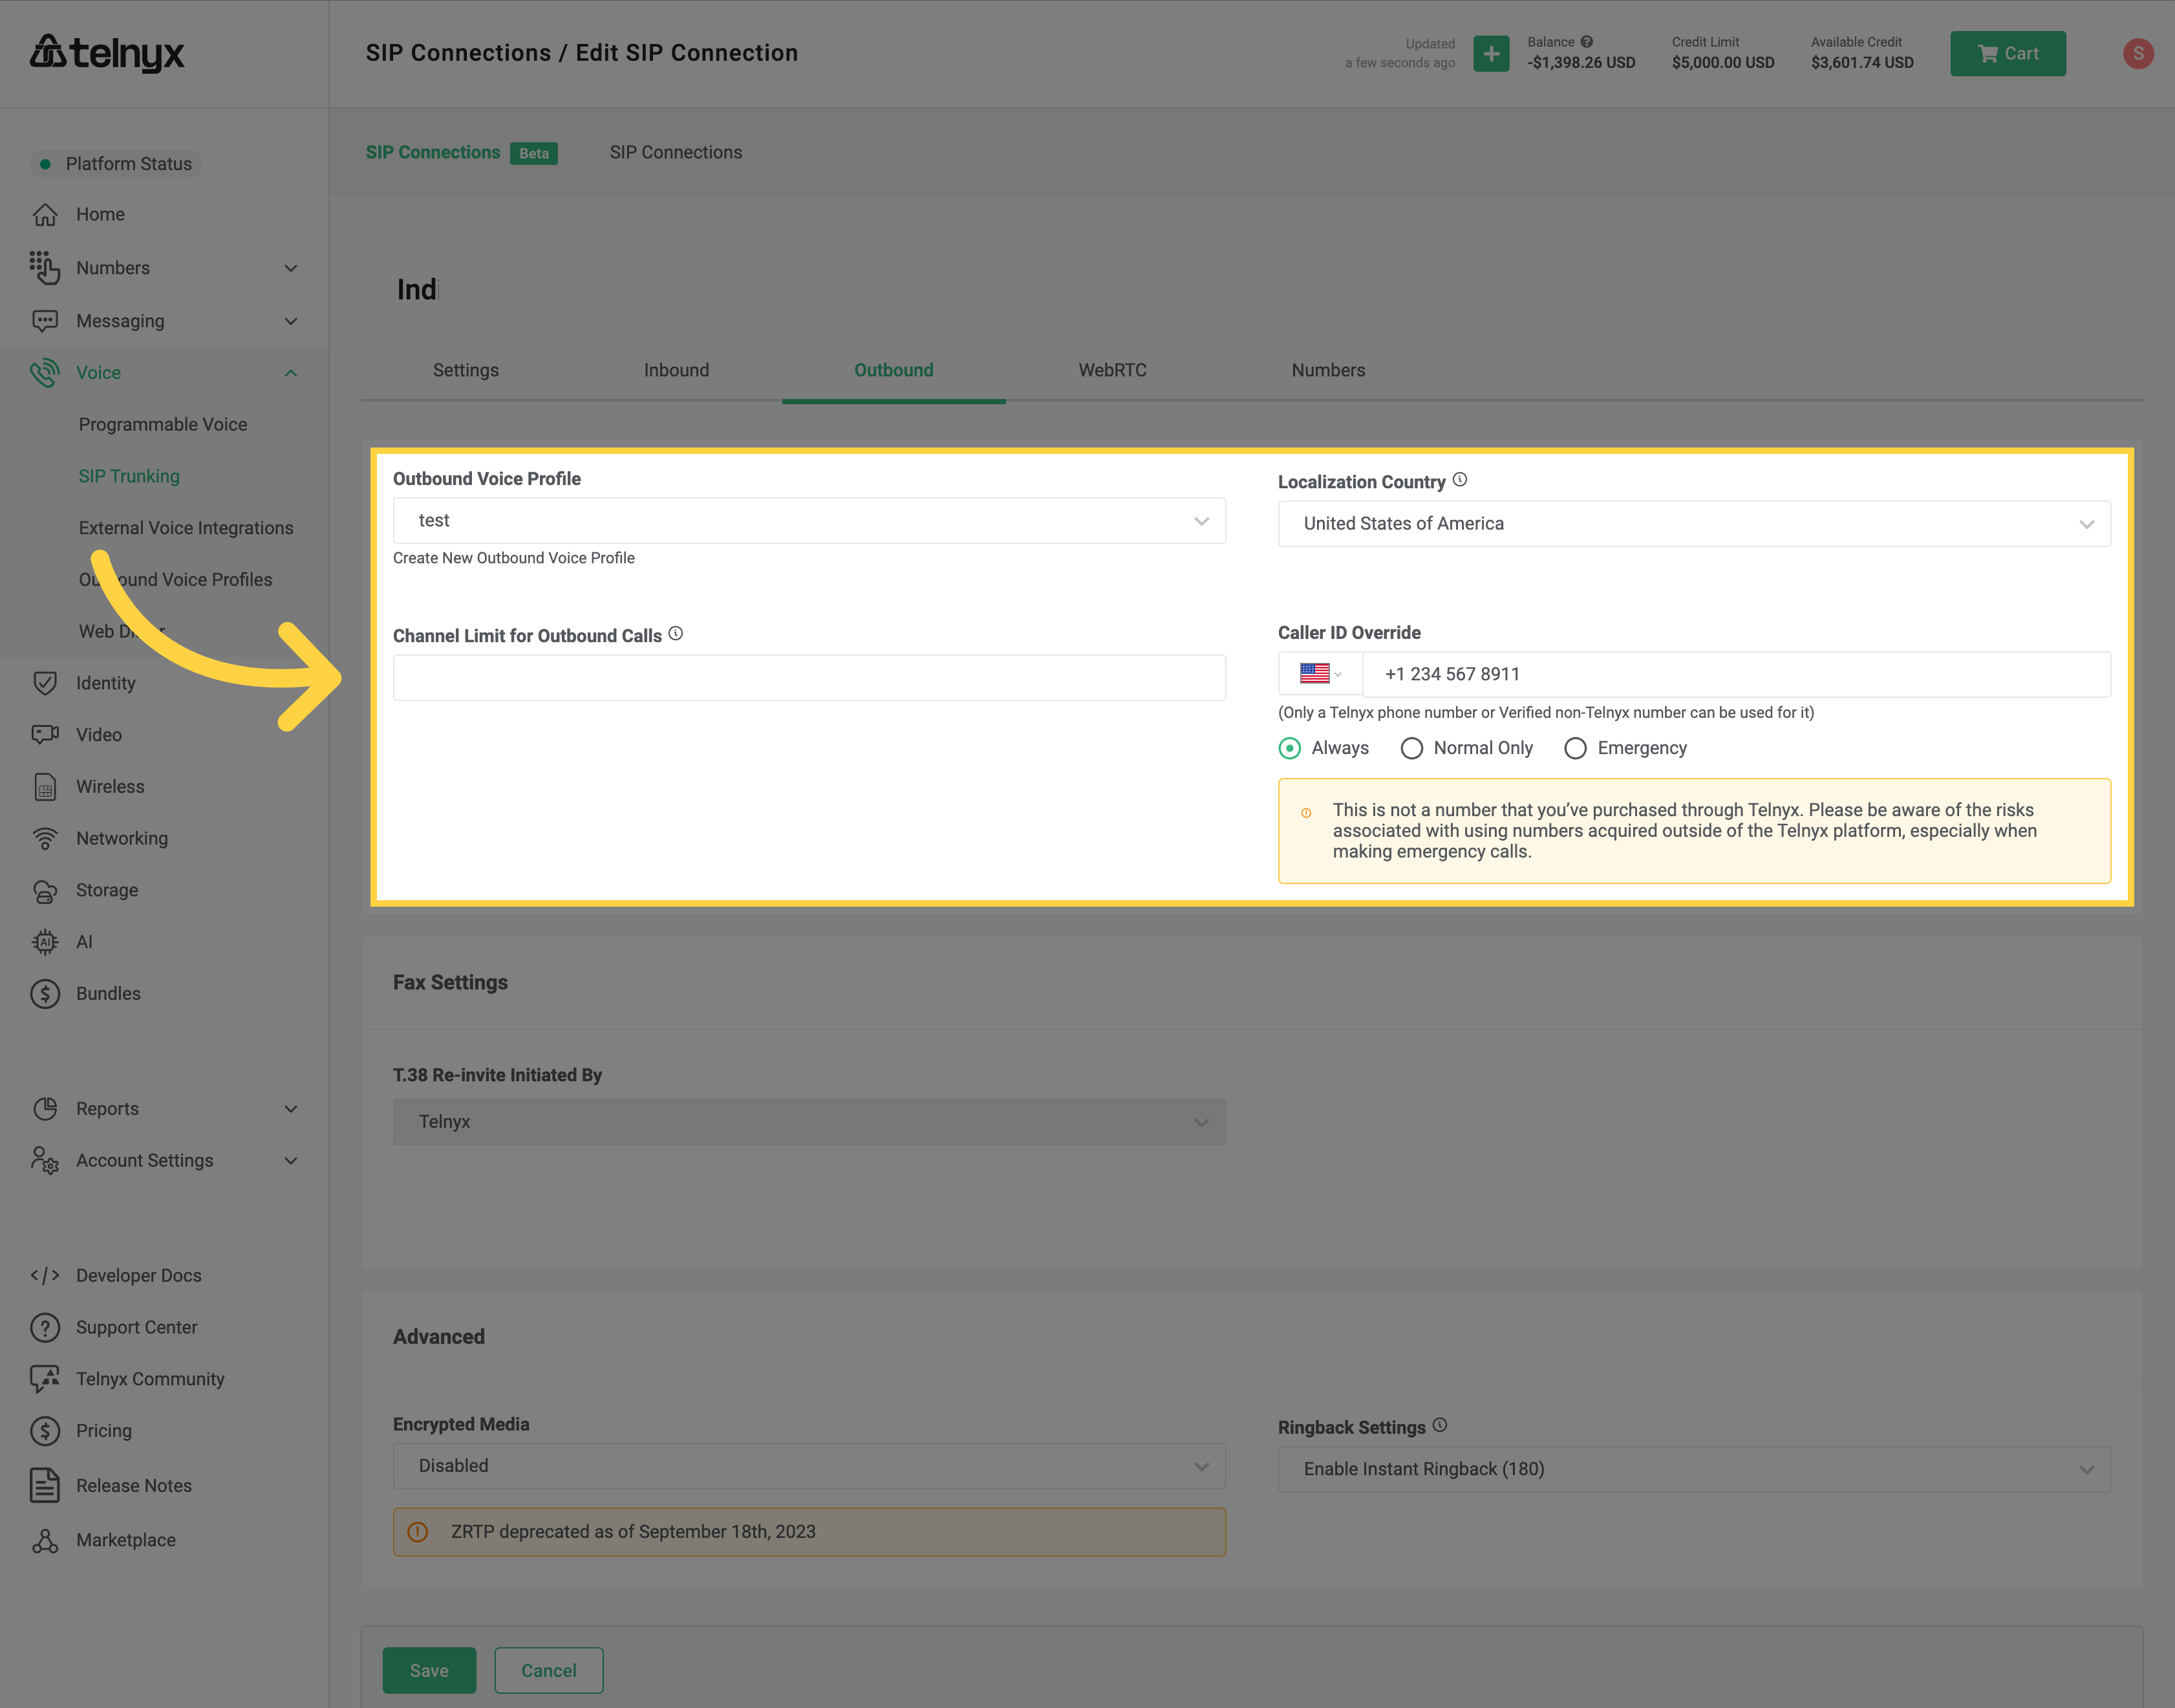
Task: Click the green plus add-funds icon
Action: pyautogui.click(x=1490, y=53)
